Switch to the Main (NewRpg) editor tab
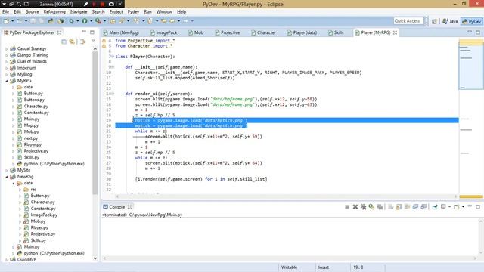 click(121, 32)
